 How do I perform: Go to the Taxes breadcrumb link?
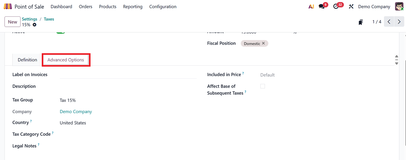49,19
